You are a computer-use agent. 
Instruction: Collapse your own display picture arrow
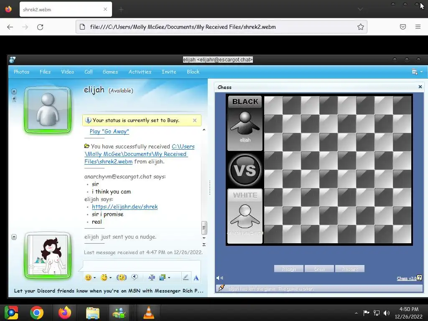[14, 237]
